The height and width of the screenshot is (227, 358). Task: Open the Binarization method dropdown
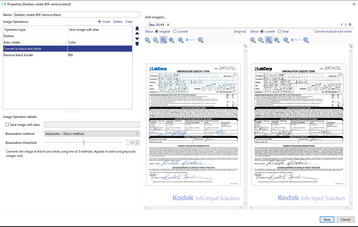(92, 133)
